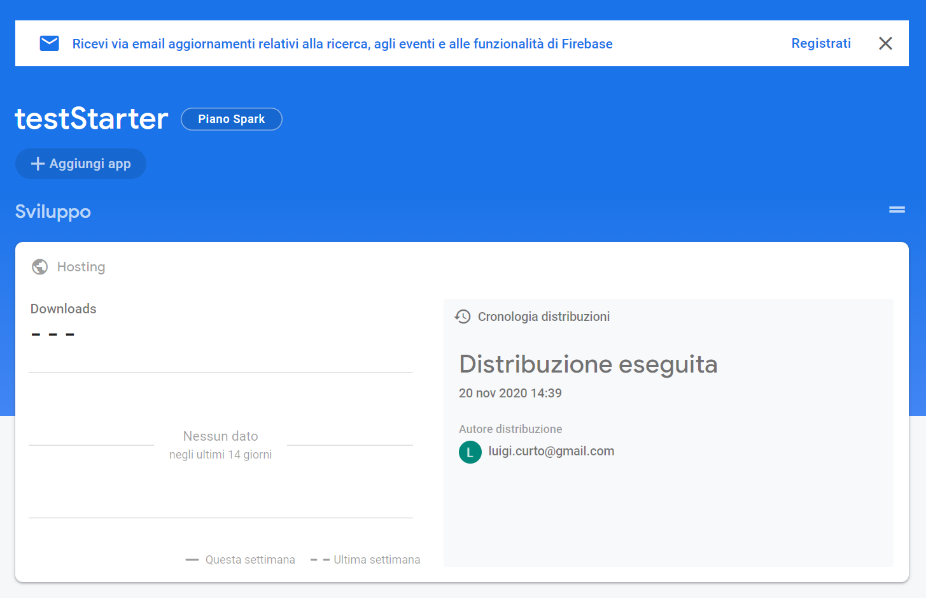Click the dashed line marker near the chart top
926x598 pixels.
point(53,333)
